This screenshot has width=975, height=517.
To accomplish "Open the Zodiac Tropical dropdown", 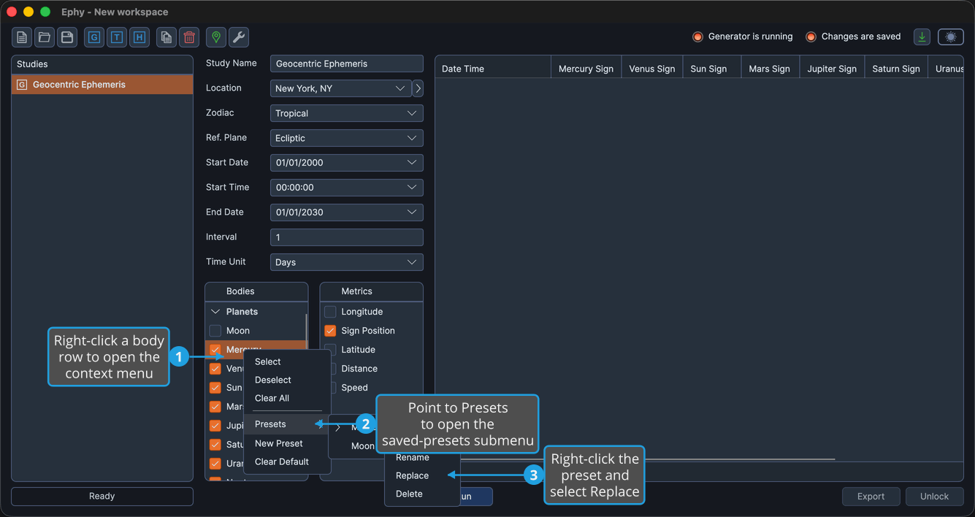I will click(x=347, y=113).
